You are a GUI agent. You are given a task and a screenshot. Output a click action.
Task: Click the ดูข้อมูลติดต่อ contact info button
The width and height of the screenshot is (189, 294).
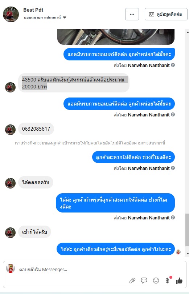tap(166, 14)
